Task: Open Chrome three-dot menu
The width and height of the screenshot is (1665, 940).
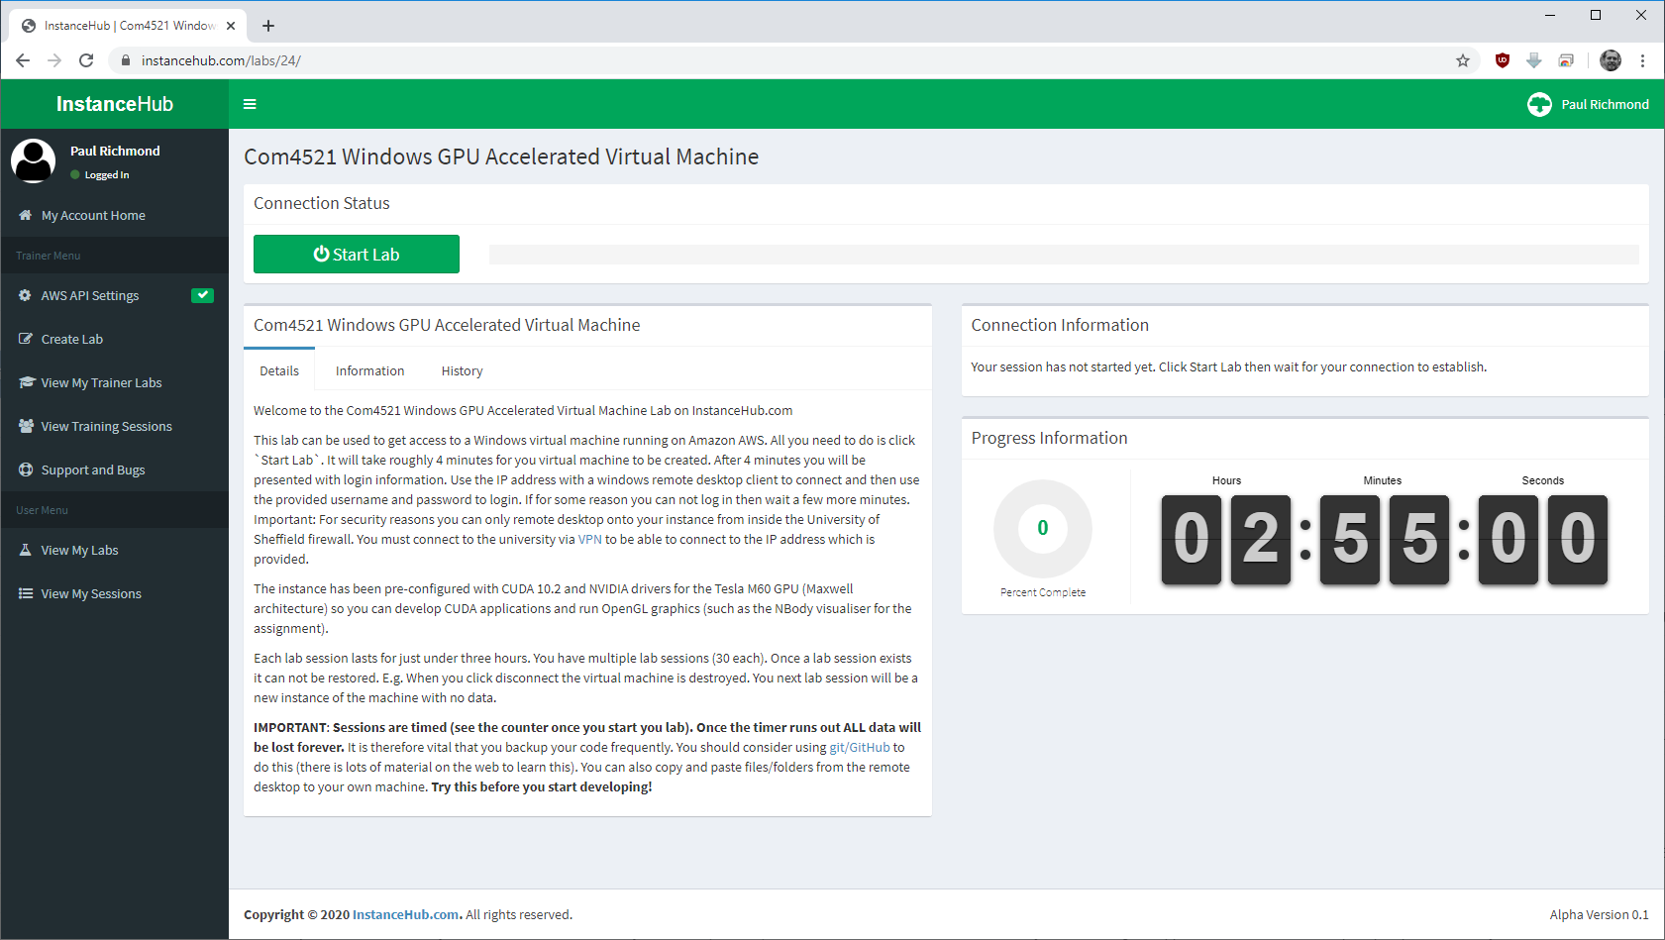Action: pyautogui.click(x=1642, y=60)
